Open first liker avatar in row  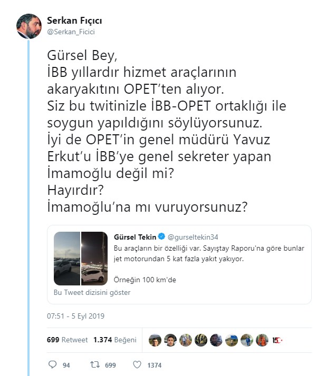pyautogui.click(x=155, y=340)
